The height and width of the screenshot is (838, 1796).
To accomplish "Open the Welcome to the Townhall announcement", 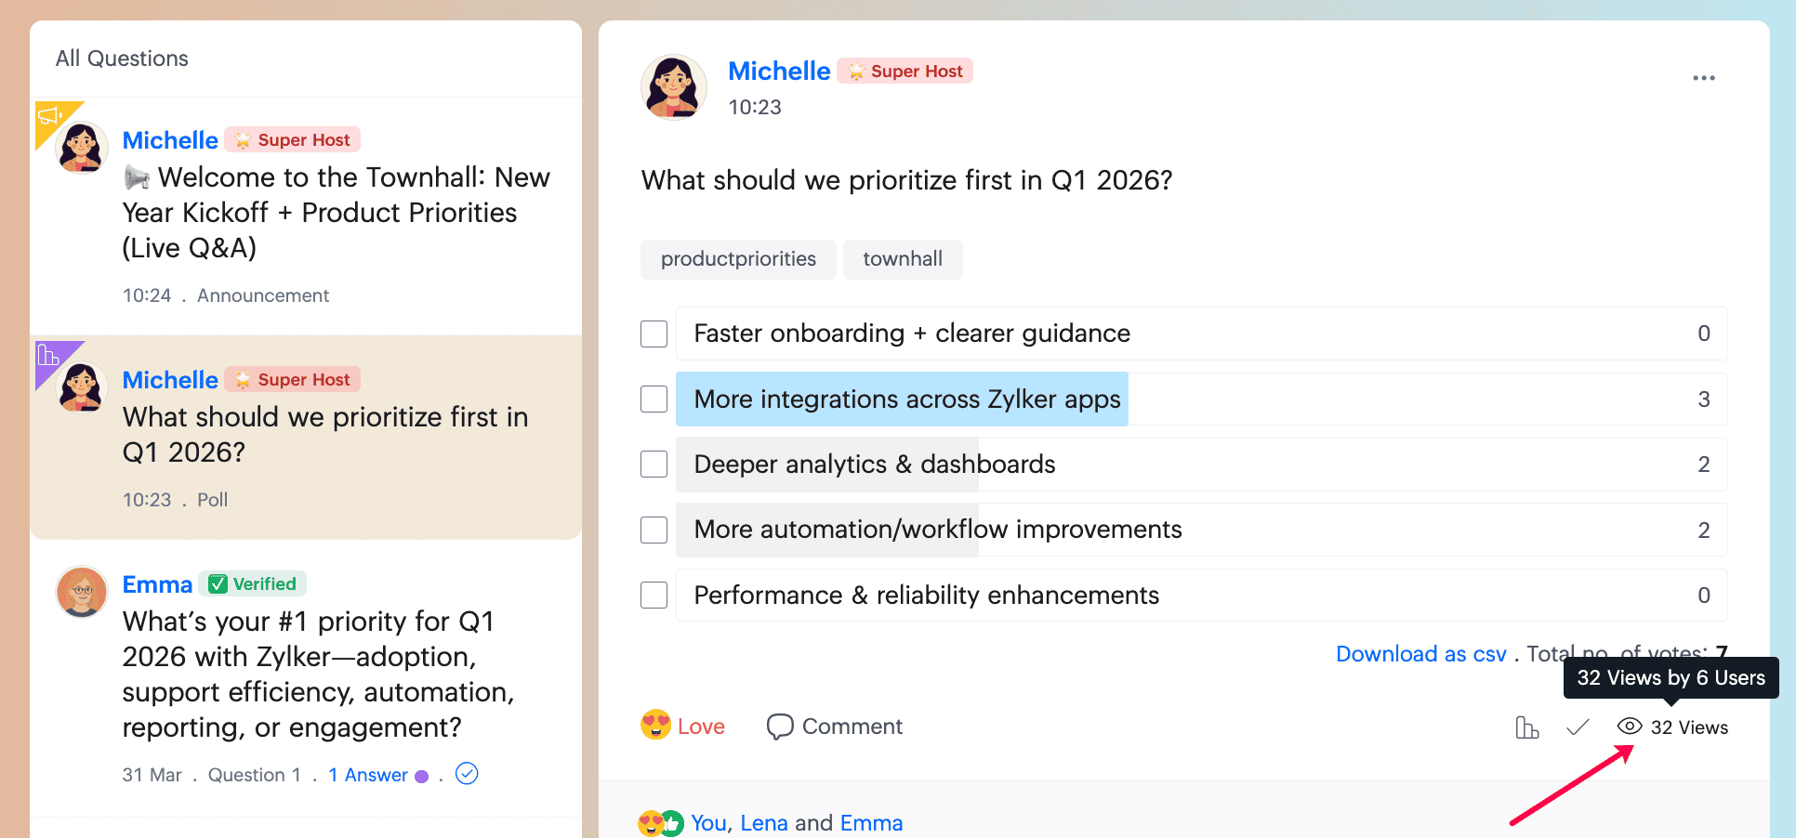I will point(337,213).
